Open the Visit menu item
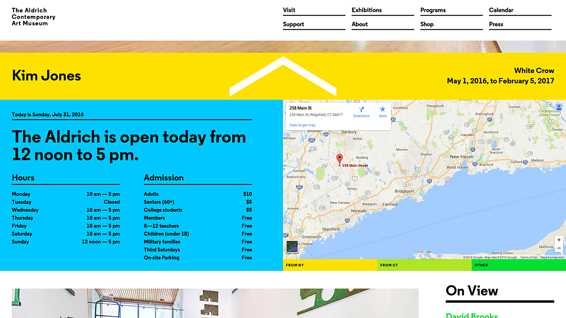Image resolution: width=566 pixels, height=318 pixels. click(x=289, y=10)
